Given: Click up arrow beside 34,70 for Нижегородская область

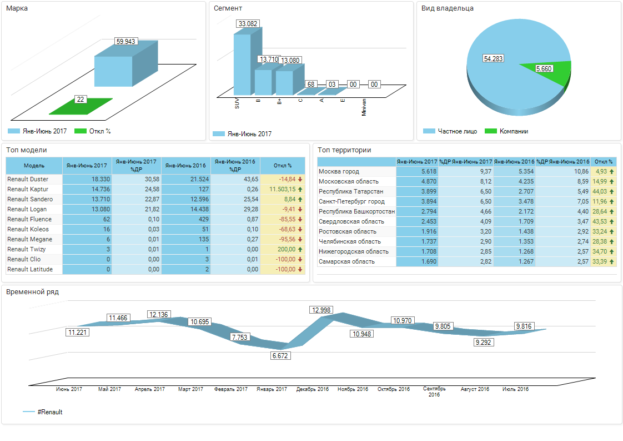Looking at the screenshot, I should tap(611, 251).
